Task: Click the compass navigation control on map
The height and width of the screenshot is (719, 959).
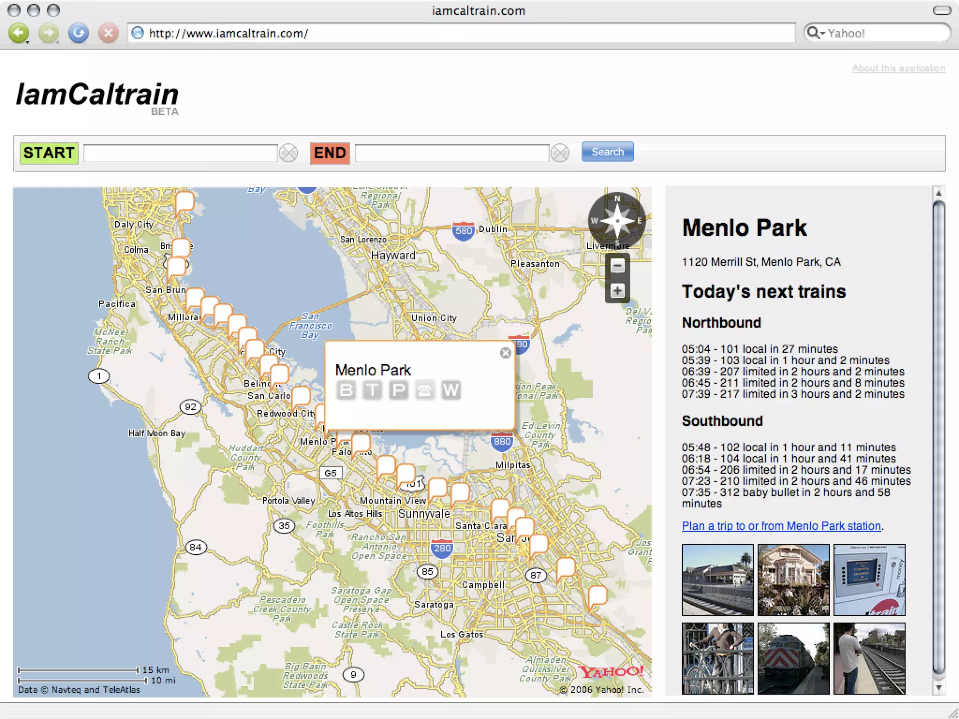Action: [617, 220]
